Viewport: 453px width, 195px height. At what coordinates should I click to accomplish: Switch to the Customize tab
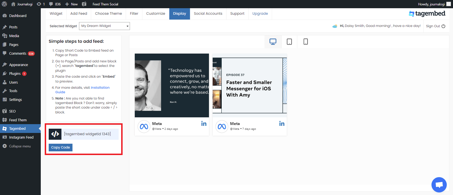pyautogui.click(x=156, y=14)
